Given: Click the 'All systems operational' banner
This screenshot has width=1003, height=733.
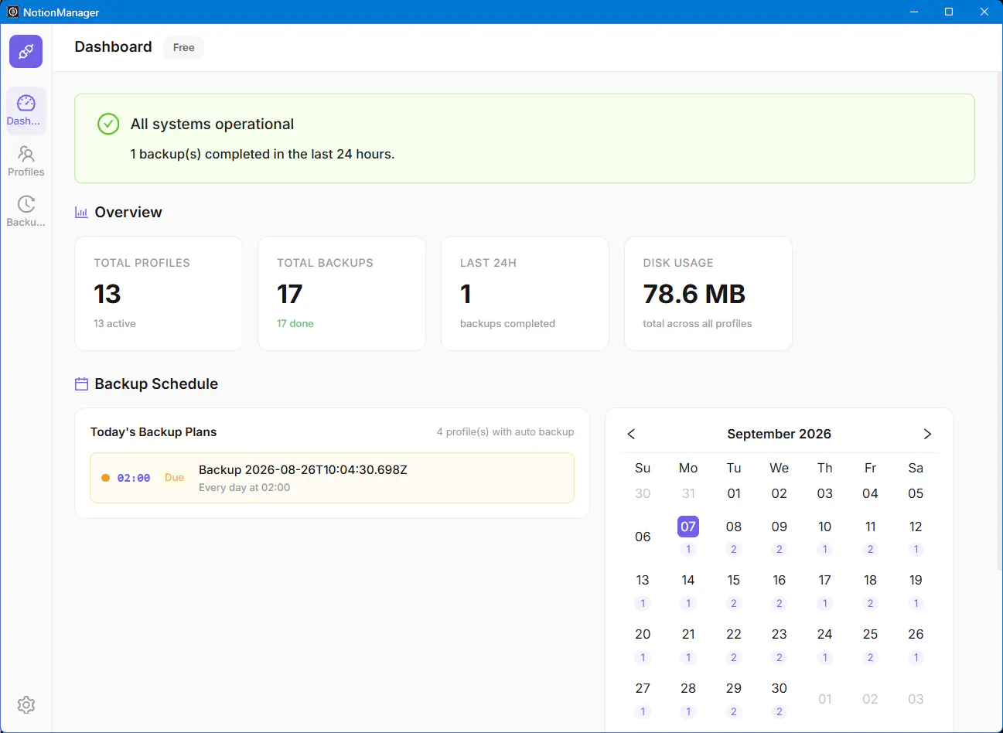Looking at the screenshot, I should 524,138.
